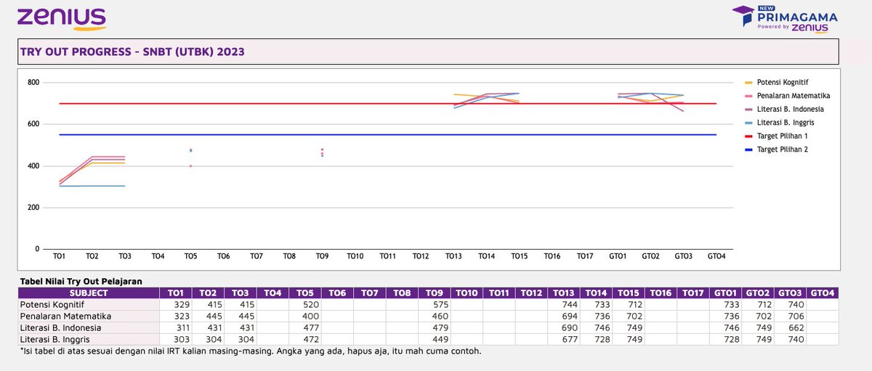
Task: Click the red Target Pilihan 1 line in chart
Action: coord(387,103)
